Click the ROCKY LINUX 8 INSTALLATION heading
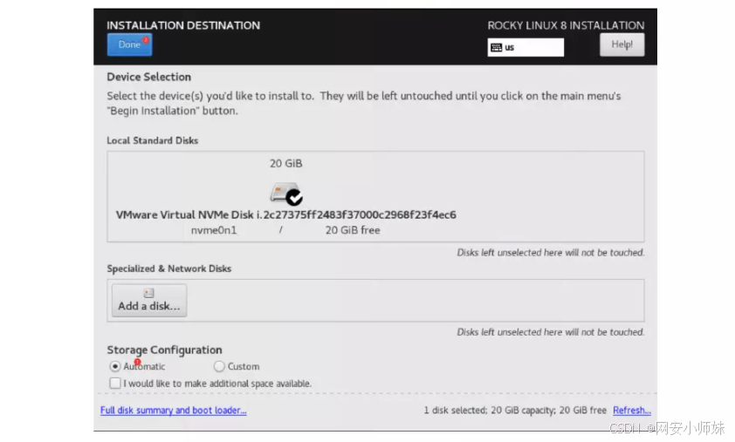This screenshot has height=442, width=735. tap(566, 25)
